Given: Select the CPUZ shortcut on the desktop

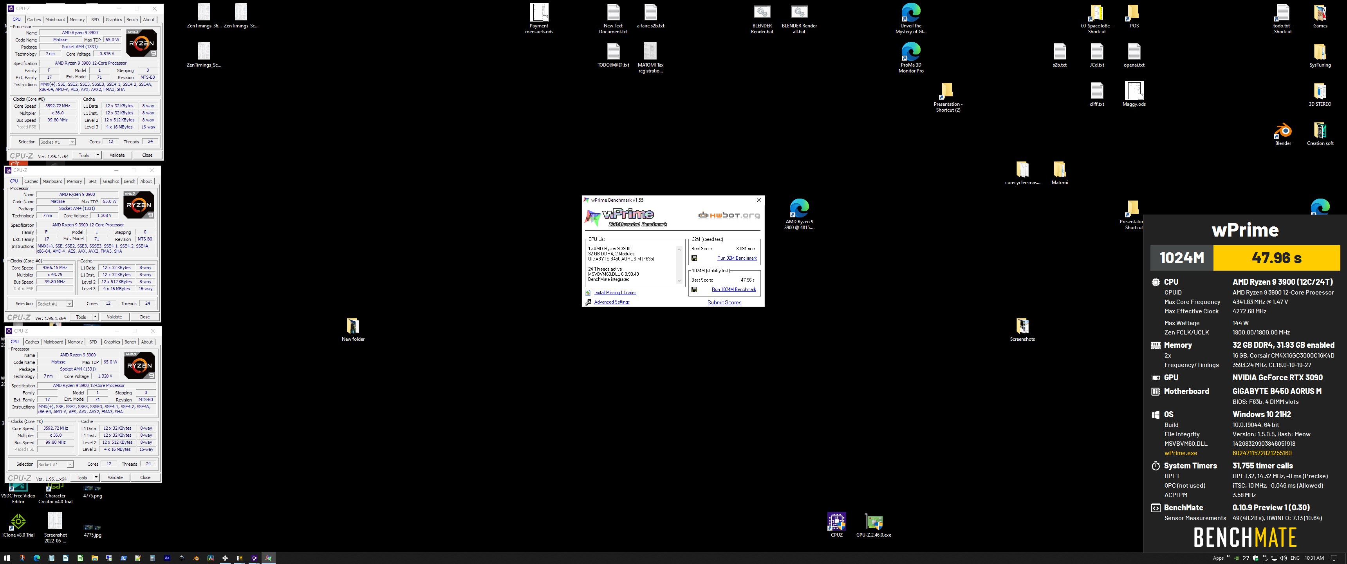Looking at the screenshot, I should [x=837, y=525].
